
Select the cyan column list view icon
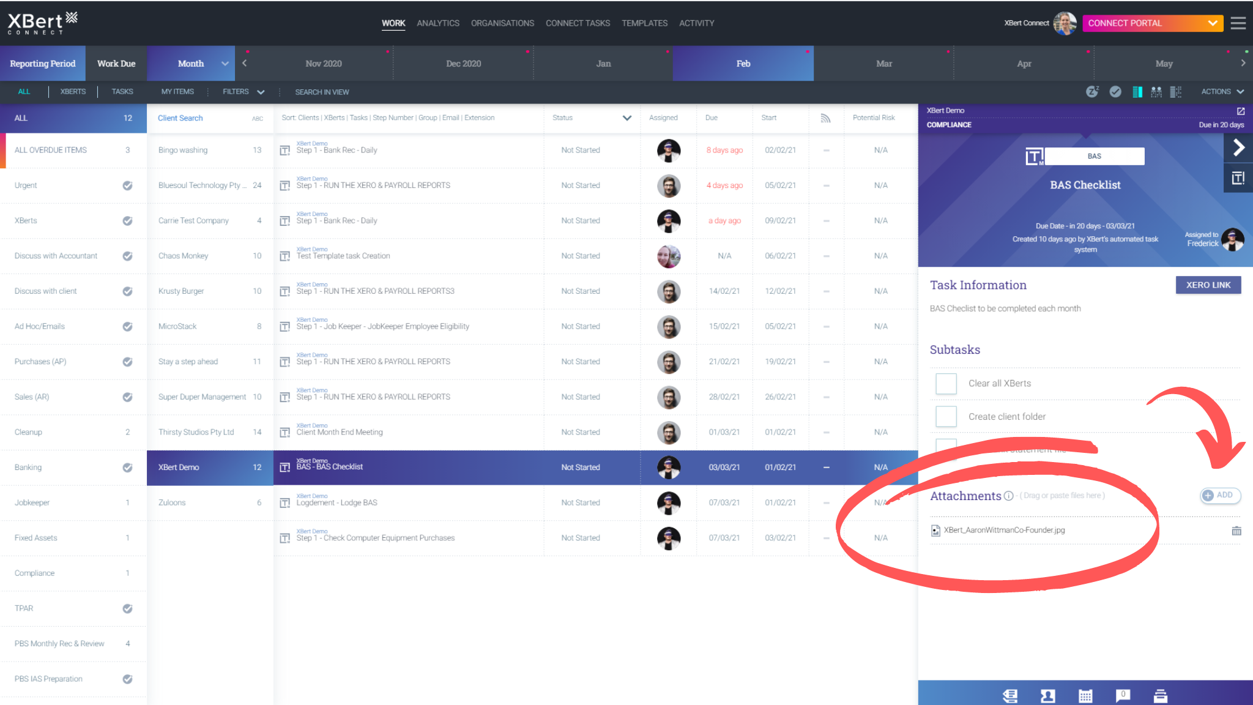pos(1137,92)
